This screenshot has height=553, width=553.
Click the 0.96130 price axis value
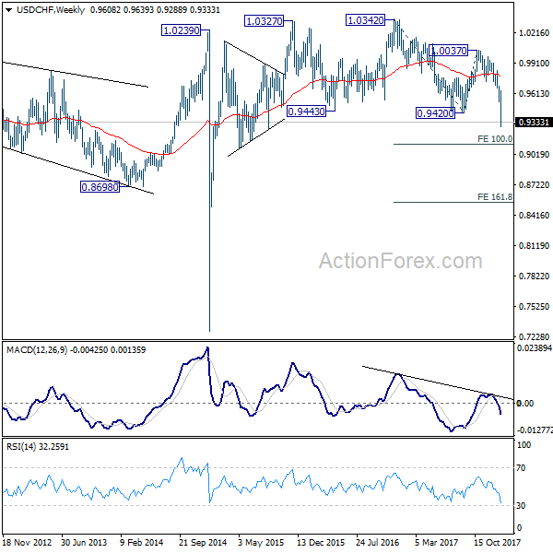(534, 93)
